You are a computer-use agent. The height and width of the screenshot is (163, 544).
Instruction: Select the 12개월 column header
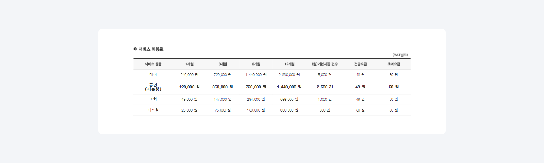pyautogui.click(x=289, y=64)
